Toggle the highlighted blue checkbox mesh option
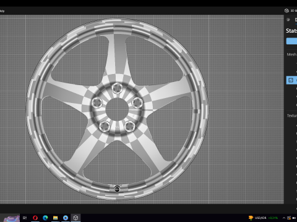This screenshot has width=297, height=222. (x=291, y=80)
